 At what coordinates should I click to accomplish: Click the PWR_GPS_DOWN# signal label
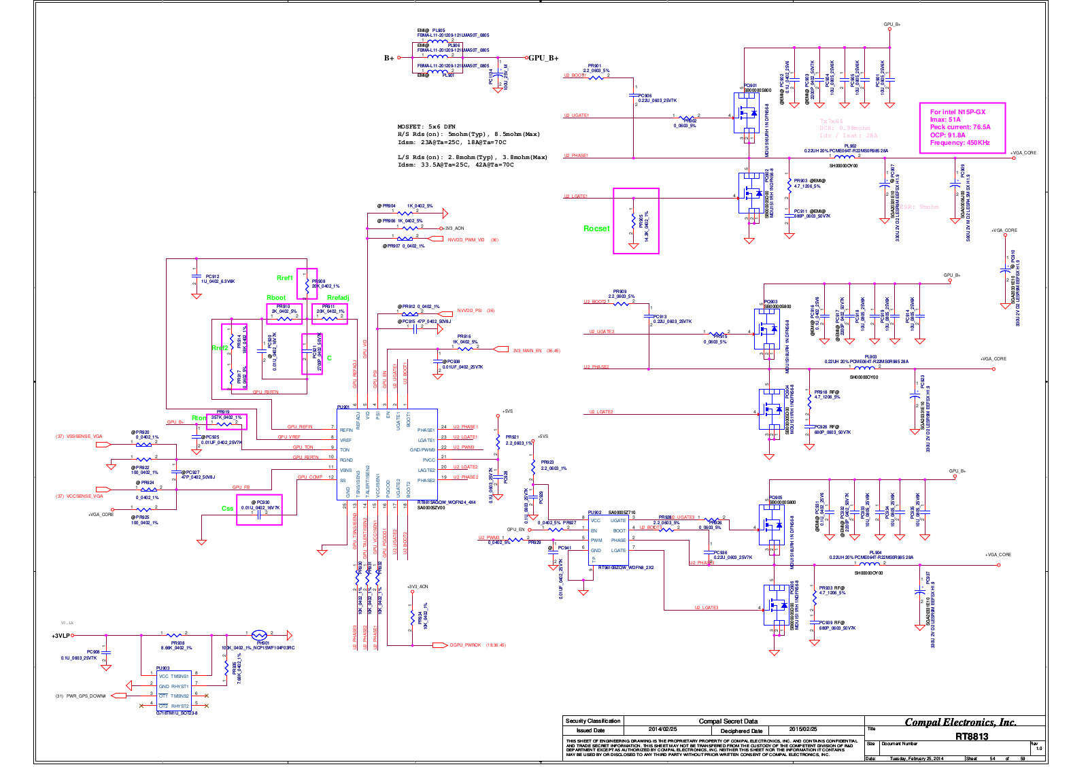(x=86, y=696)
